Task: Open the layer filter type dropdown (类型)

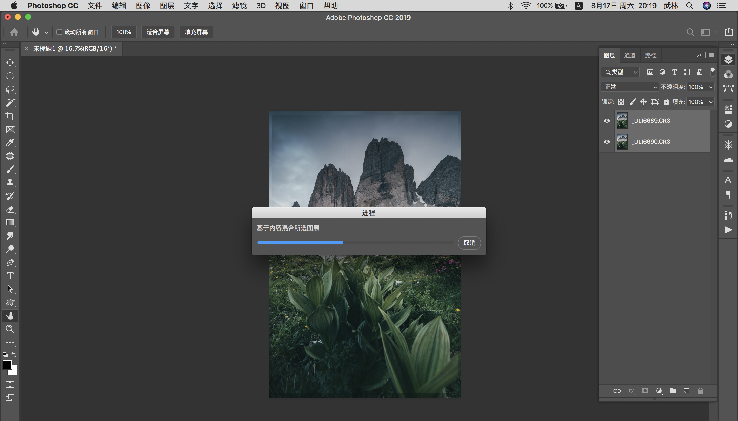Action: tap(620, 72)
